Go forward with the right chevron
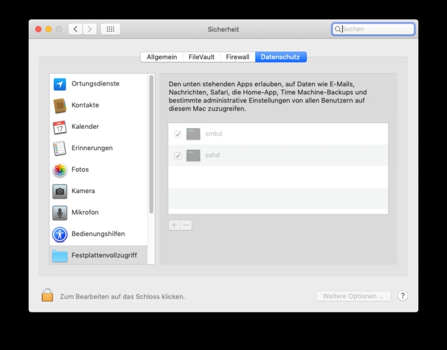 click(90, 29)
